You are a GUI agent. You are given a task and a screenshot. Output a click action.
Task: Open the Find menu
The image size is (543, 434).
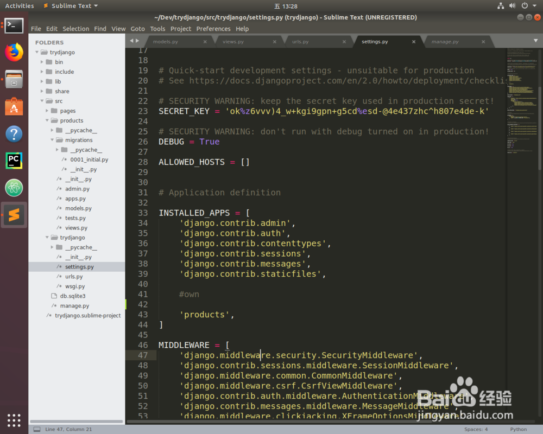[100, 29]
